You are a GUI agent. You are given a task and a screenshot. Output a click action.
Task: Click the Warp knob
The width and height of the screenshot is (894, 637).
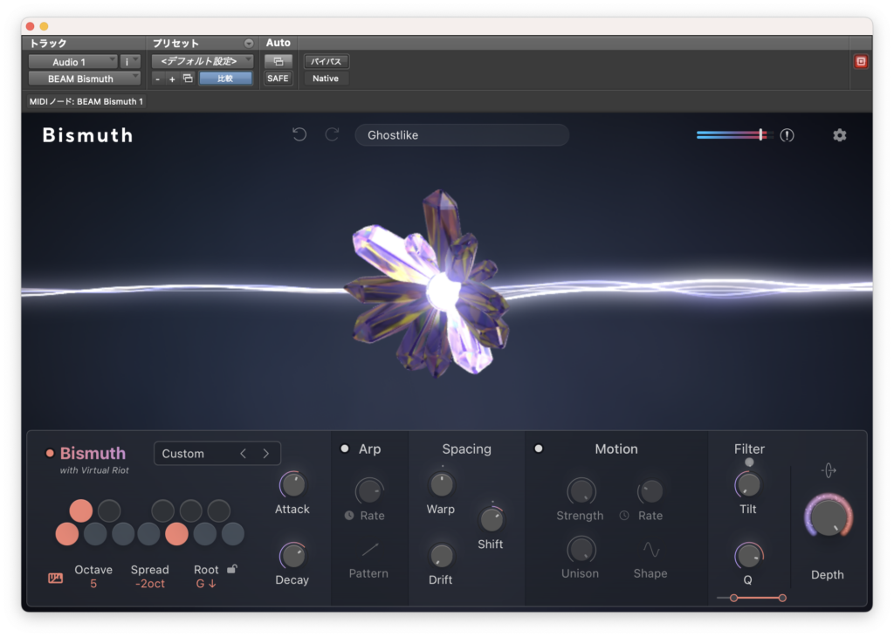[x=441, y=485]
